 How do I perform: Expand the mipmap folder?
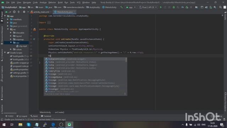point(11,39)
